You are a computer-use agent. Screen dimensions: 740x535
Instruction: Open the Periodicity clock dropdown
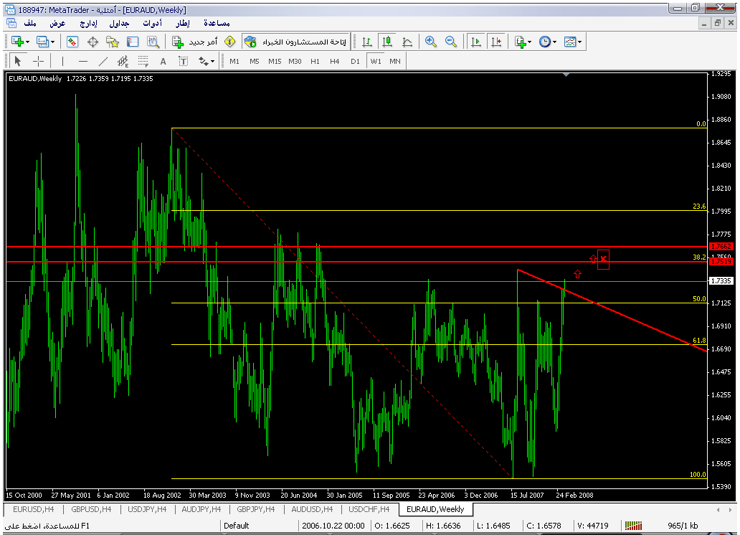click(x=547, y=42)
